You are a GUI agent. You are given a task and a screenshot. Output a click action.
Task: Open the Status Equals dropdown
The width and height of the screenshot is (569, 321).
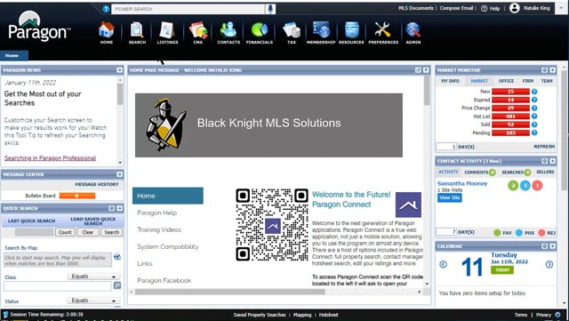coord(93,301)
